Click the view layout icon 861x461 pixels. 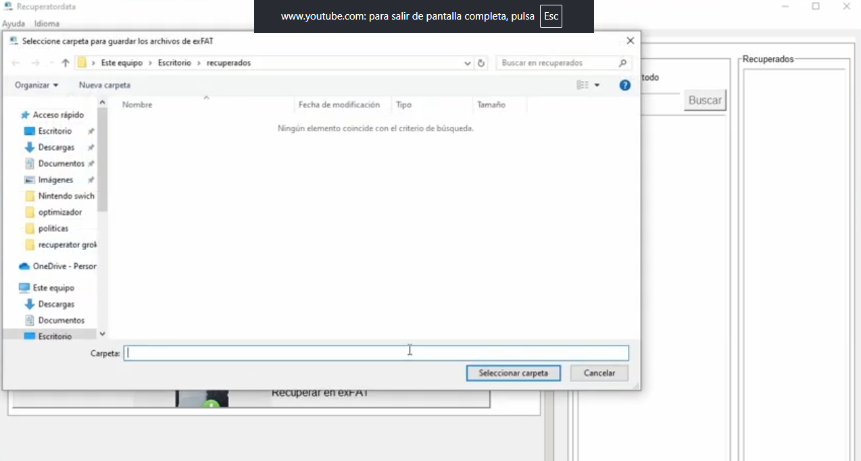[x=583, y=85]
